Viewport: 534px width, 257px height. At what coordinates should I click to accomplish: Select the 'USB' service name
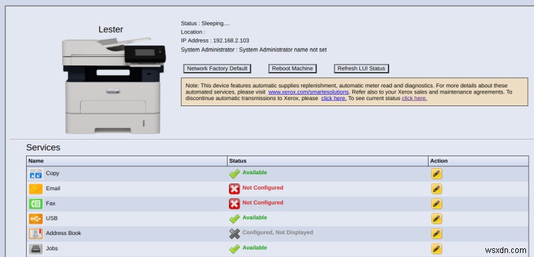pyautogui.click(x=52, y=218)
